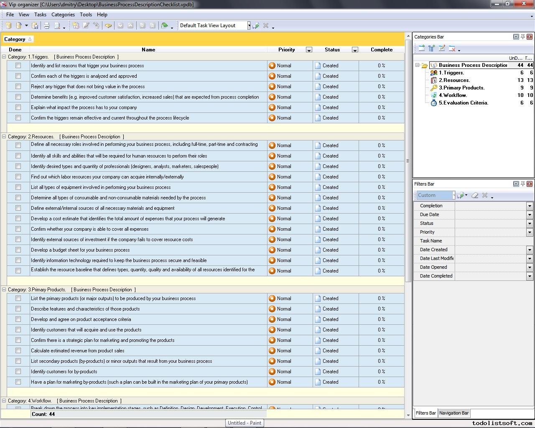Open a new database from the toolbar
Image resolution: width=535 pixels, height=428 pixels.
coord(8,25)
